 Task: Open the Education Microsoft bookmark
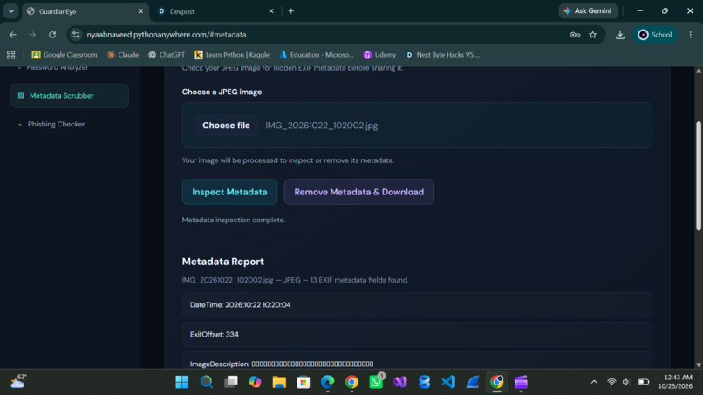[316, 55]
